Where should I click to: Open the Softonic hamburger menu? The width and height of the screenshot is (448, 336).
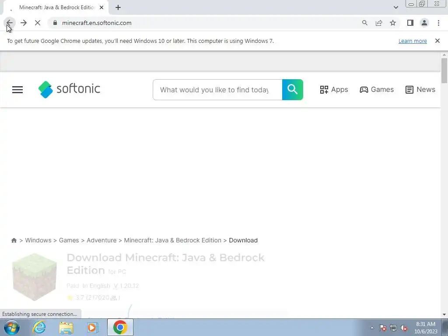click(x=17, y=90)
